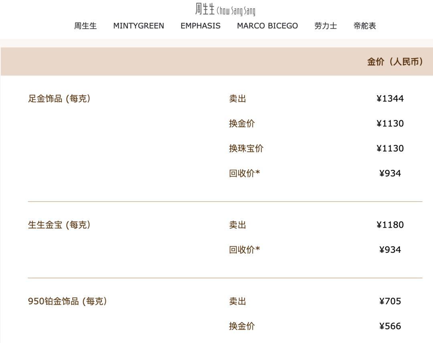Image resolution: width=433 pixels, height=343 pixels.
Task: Click the 足金饰品 卖出 price ¥1344
Action: (x=390, y=99)
